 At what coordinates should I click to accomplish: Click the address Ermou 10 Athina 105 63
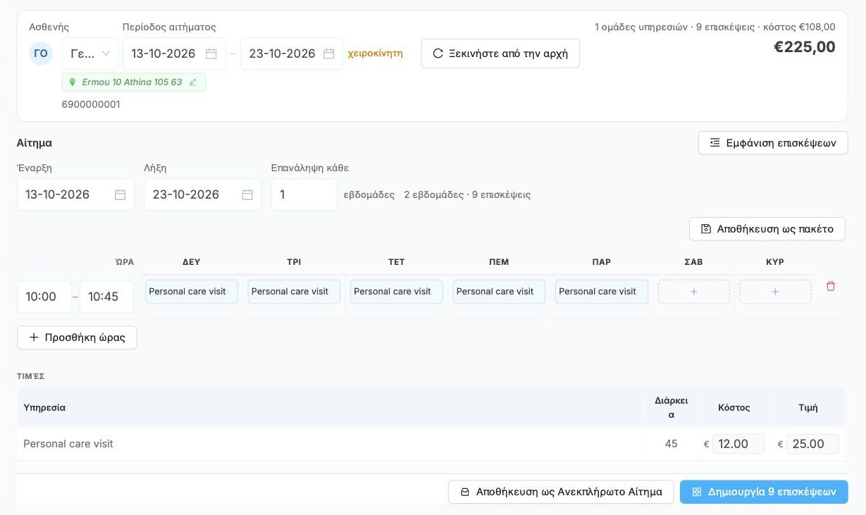[132, 82]
